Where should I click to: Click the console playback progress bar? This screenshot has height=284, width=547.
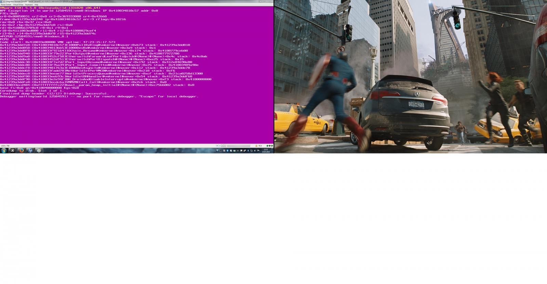point(239,146)
